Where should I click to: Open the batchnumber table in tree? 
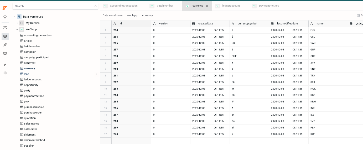32,46
